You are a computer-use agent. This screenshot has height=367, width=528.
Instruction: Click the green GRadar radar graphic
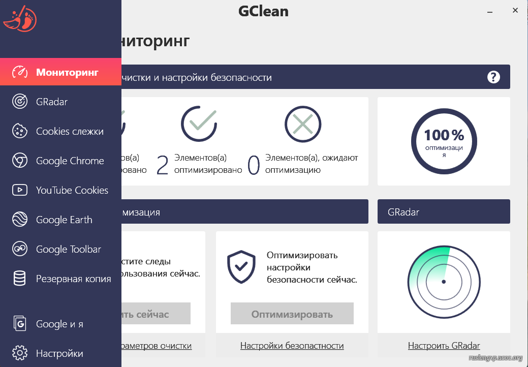pyautogui.click(x=444, y=282)
